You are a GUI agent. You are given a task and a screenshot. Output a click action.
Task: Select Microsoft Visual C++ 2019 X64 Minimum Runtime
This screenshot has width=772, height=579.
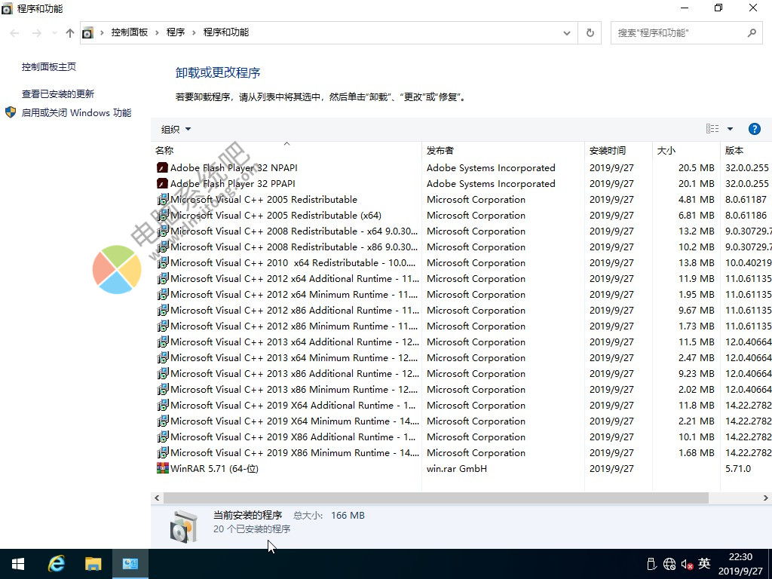[295, 421]
